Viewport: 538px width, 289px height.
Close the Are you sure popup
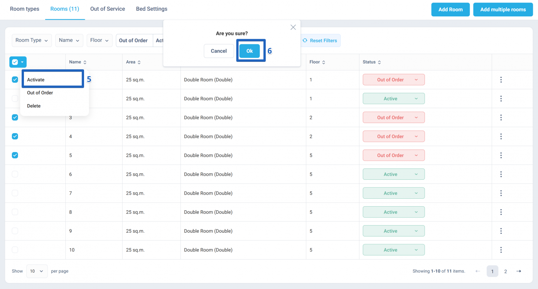coord(293,27)
